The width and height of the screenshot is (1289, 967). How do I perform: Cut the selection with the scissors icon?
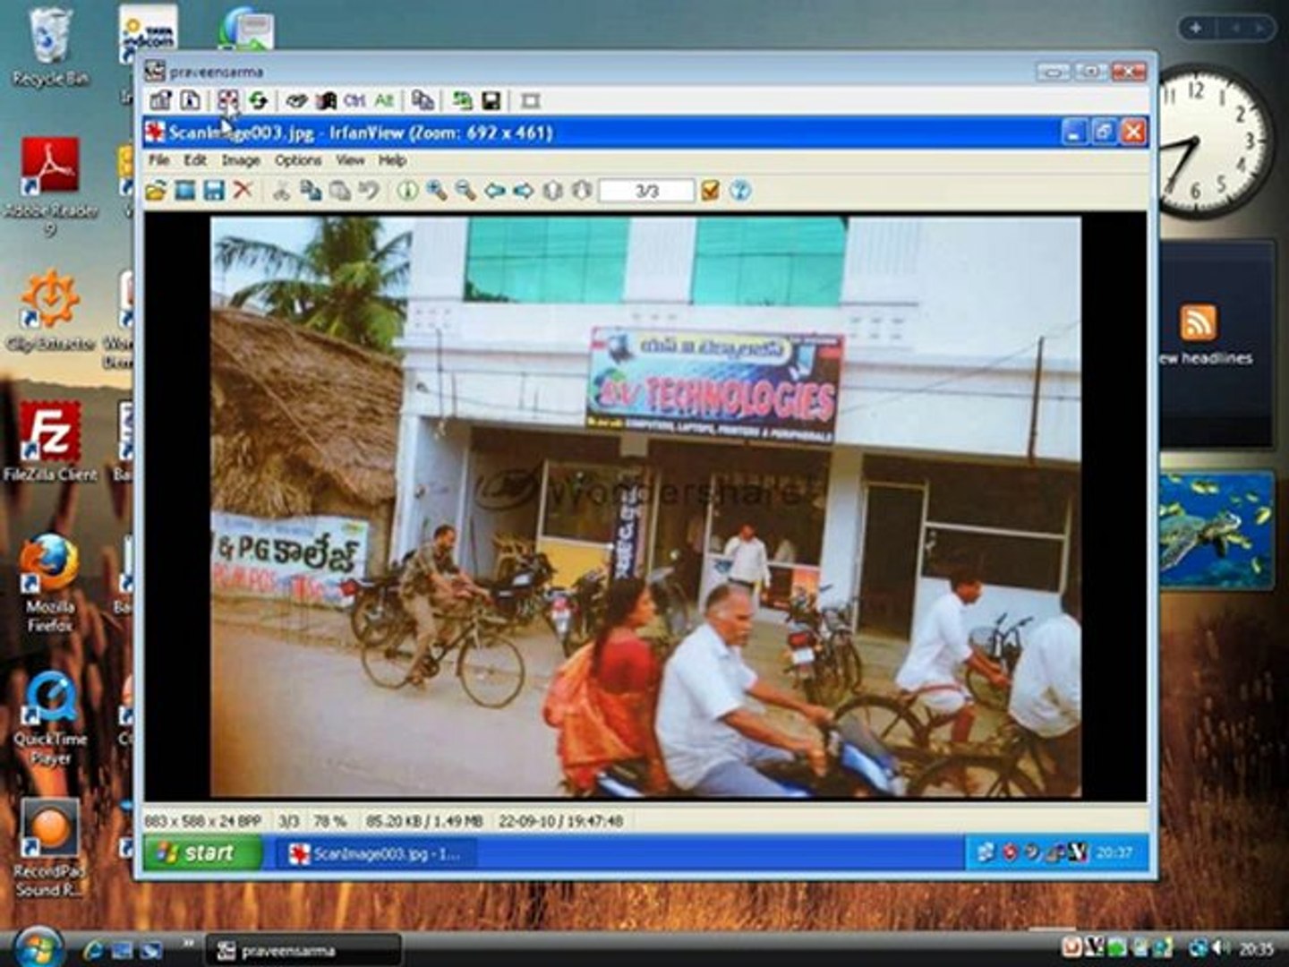[281, 191]
